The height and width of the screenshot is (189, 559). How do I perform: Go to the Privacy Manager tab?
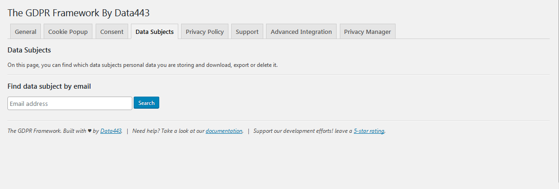(367, 32)
